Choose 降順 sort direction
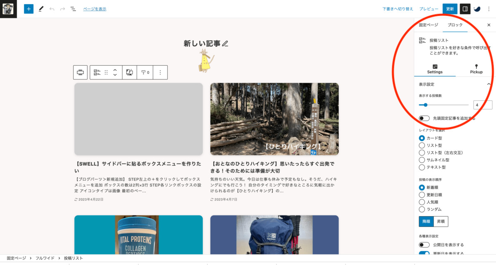 (x=426, y=222)
